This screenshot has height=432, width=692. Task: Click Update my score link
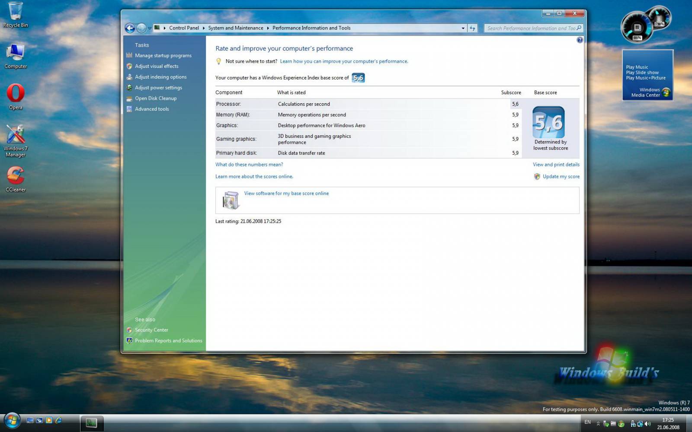point(561,177)
